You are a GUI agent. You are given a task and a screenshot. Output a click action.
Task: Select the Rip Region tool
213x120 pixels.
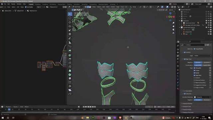70,94
